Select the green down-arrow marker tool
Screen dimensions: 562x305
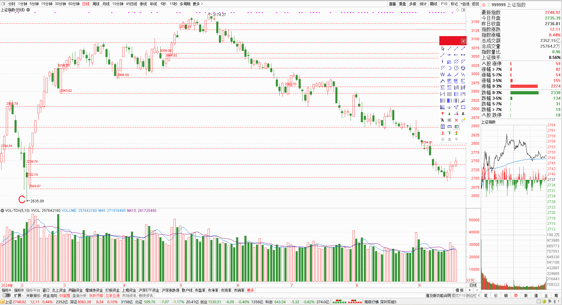pos(449,114)
